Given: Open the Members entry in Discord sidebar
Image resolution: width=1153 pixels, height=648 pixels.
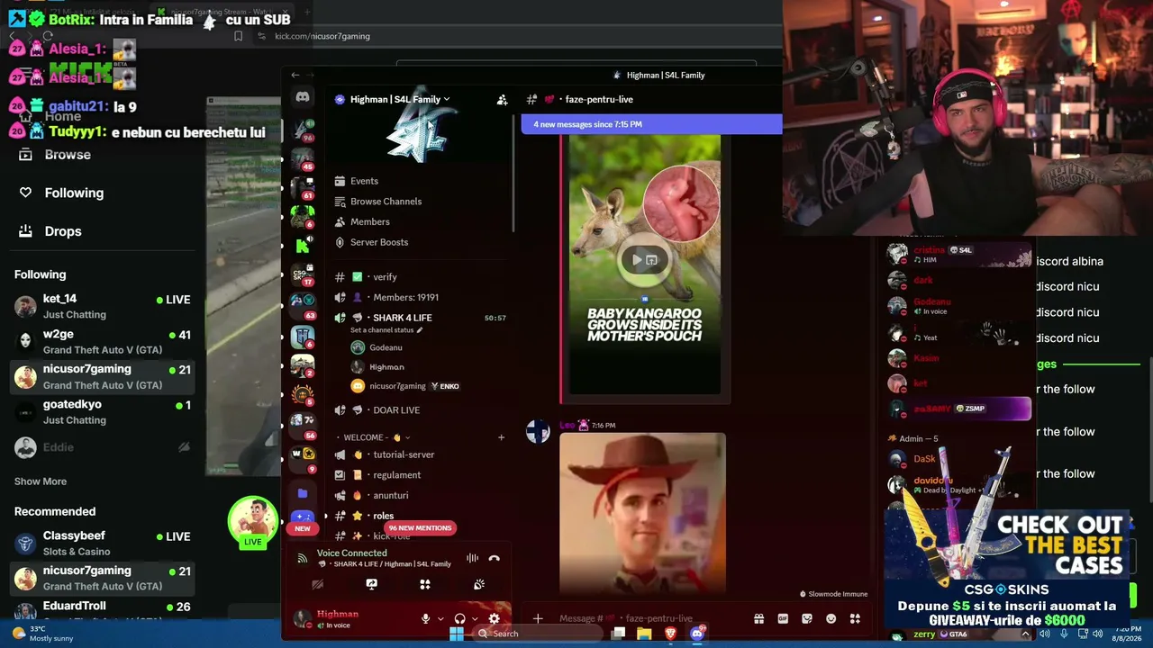Looking at the screenshot, I should tap(369, 222).
